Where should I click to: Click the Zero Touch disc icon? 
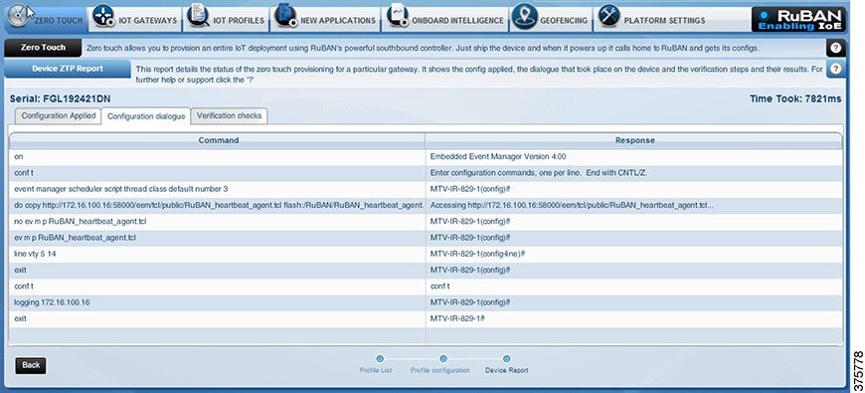tap(19, 17)
